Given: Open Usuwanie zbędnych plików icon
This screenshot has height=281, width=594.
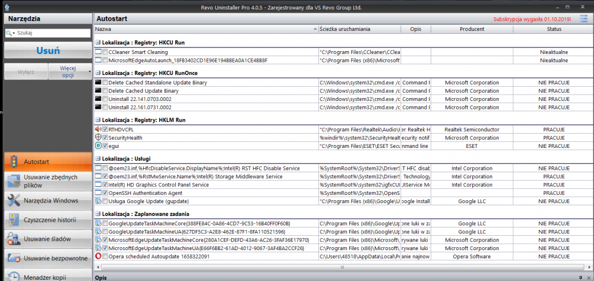Looking at the screenshot, I should 13,181.
